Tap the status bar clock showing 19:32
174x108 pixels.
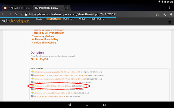click(x=170, y=2)
